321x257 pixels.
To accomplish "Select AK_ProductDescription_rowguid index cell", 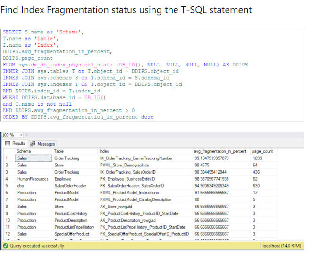I will pos(128,220).
